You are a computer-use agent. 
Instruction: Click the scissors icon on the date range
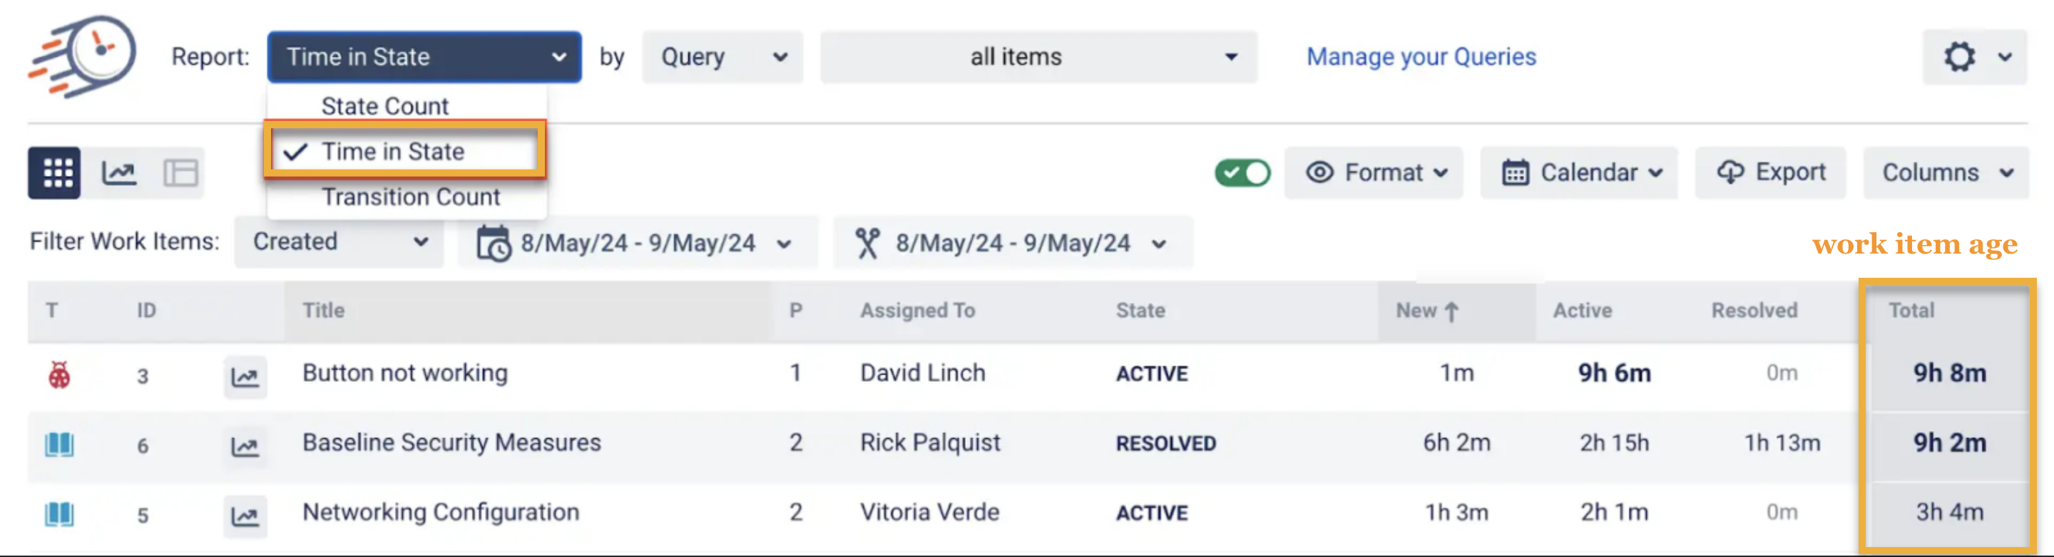[x=869, y=243]
